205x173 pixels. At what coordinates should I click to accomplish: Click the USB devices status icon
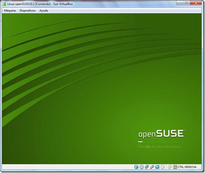click(152, 167)
